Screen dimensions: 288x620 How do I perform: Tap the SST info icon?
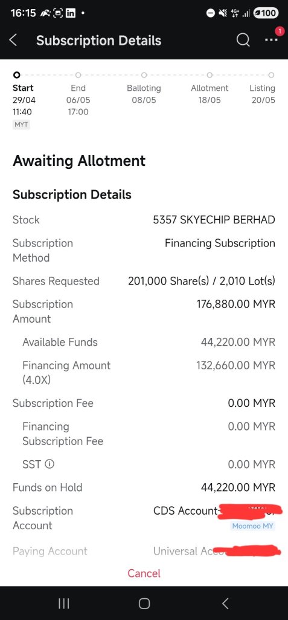click(x=50, y=464)
